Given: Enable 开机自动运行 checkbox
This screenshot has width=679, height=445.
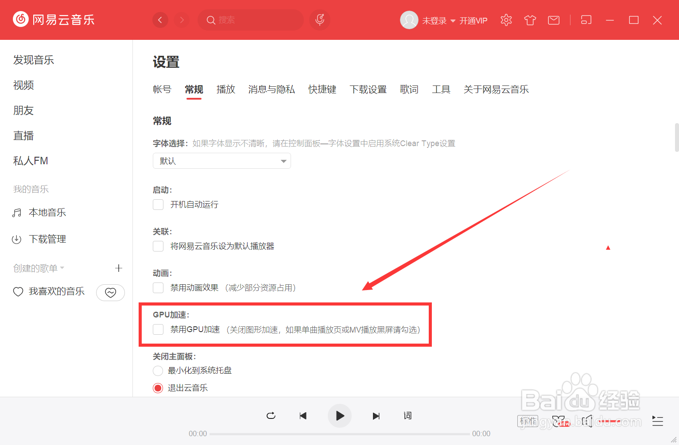Looking at the screenshot, I should [x=158, y=205].
